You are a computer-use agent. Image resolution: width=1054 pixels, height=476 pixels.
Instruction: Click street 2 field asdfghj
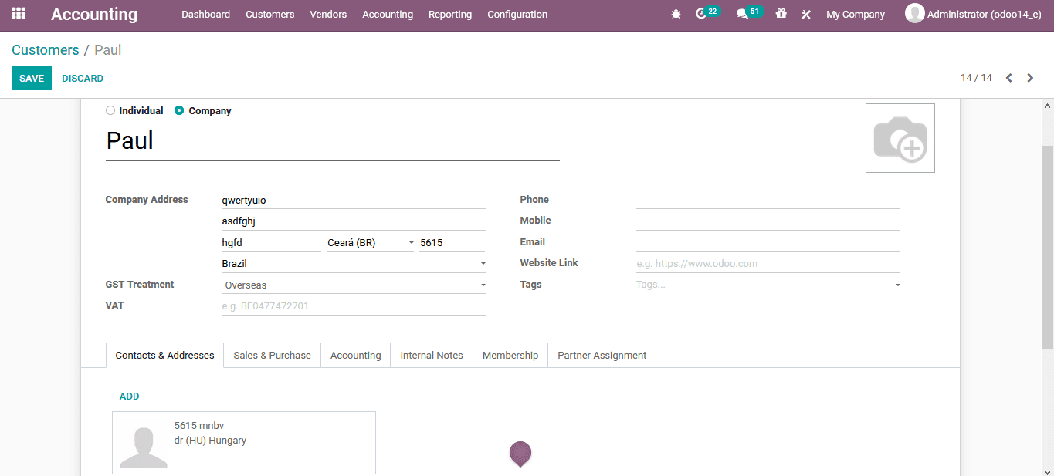(354, 221)
